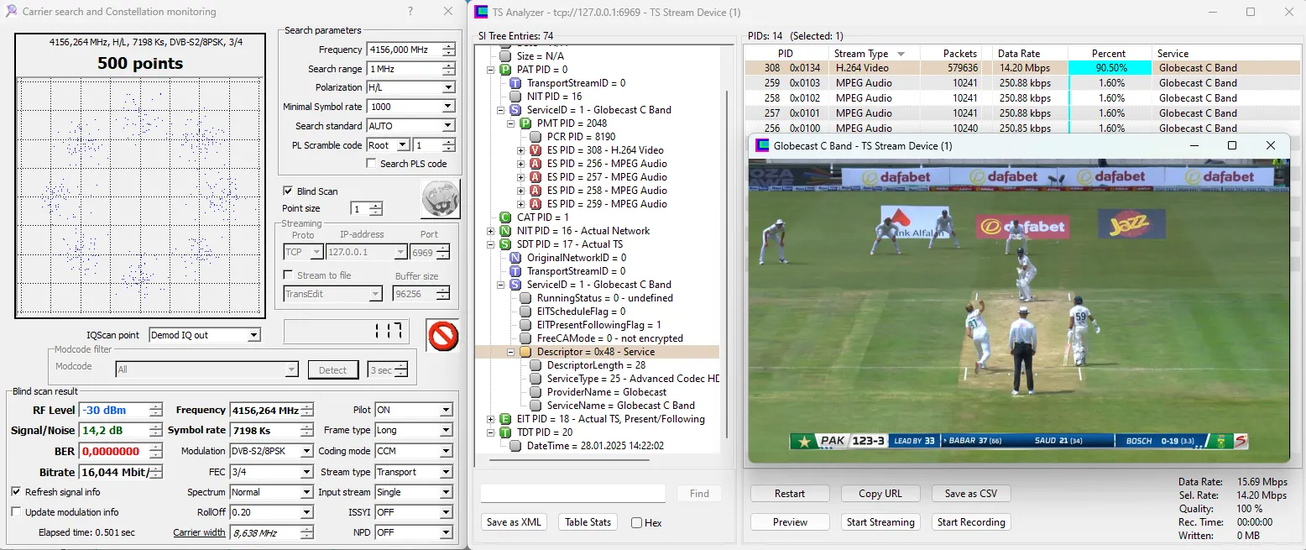Screen dimensions: 1306x550
Task: Click the Start Recording button
Action: click(x=970, y=521)
